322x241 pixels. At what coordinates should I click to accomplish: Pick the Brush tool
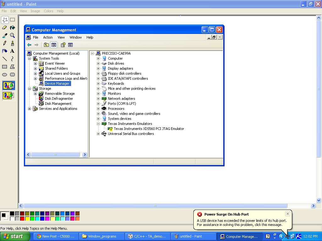pos(13,43)
